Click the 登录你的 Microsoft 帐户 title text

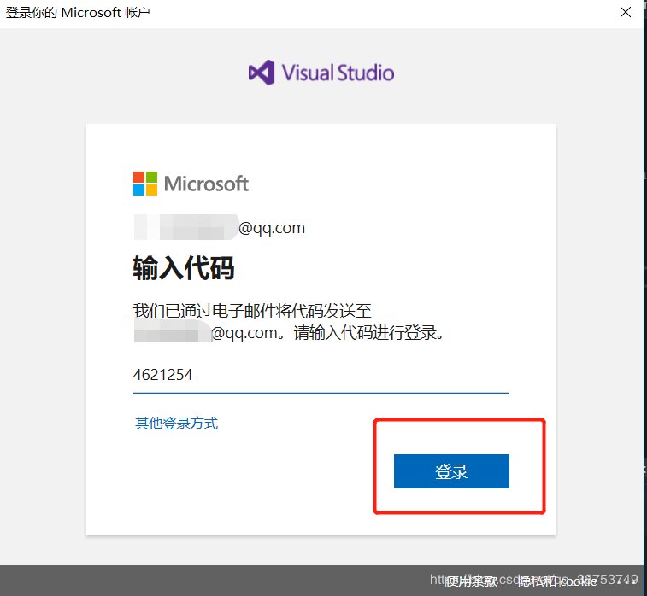pyautogui.click(x=78, y=12)
